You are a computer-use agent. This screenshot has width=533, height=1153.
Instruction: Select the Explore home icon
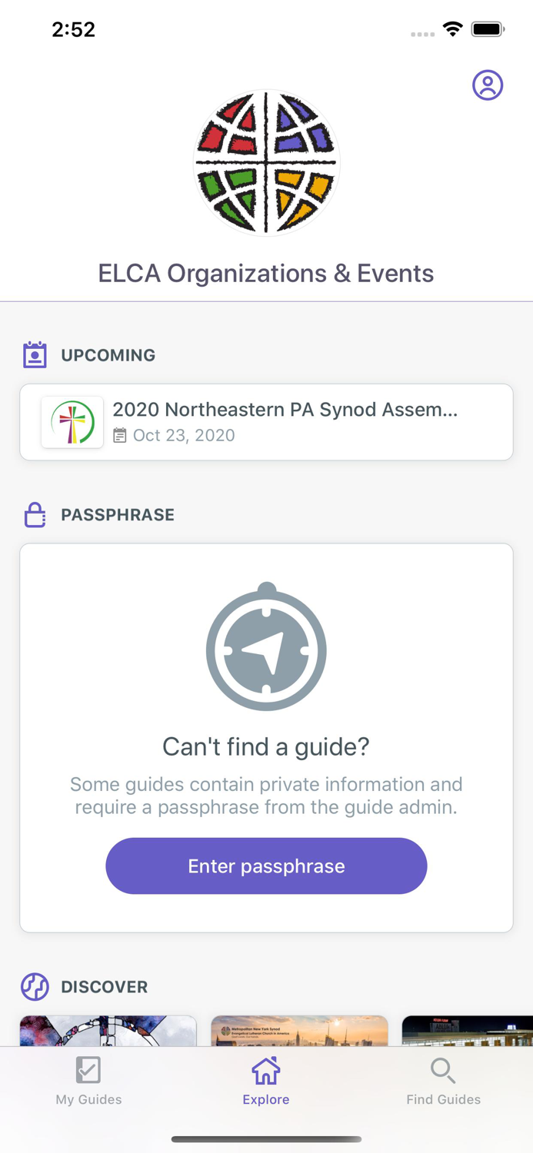(266, 1070)
